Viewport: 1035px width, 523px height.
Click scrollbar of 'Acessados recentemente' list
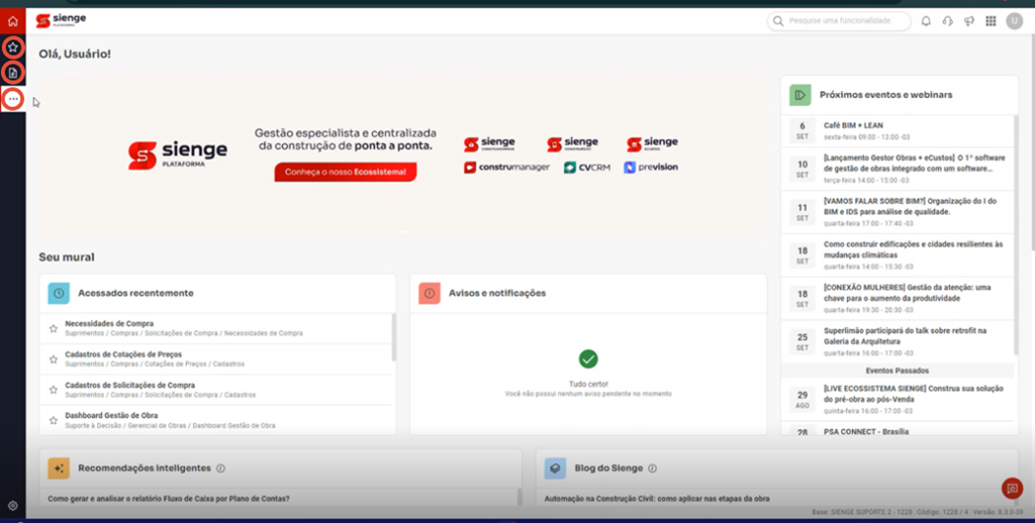pyautogui.click(x=394, y=338)
